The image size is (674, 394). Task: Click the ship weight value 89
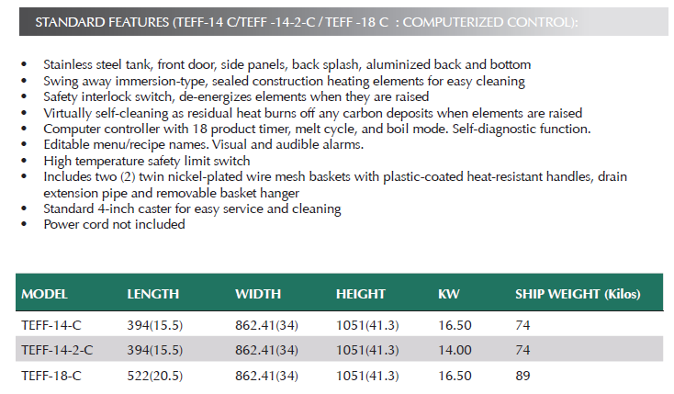pos(522,376)
